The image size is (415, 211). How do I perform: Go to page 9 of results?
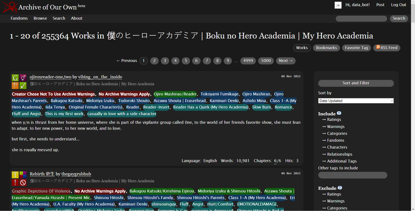[228, 61]
